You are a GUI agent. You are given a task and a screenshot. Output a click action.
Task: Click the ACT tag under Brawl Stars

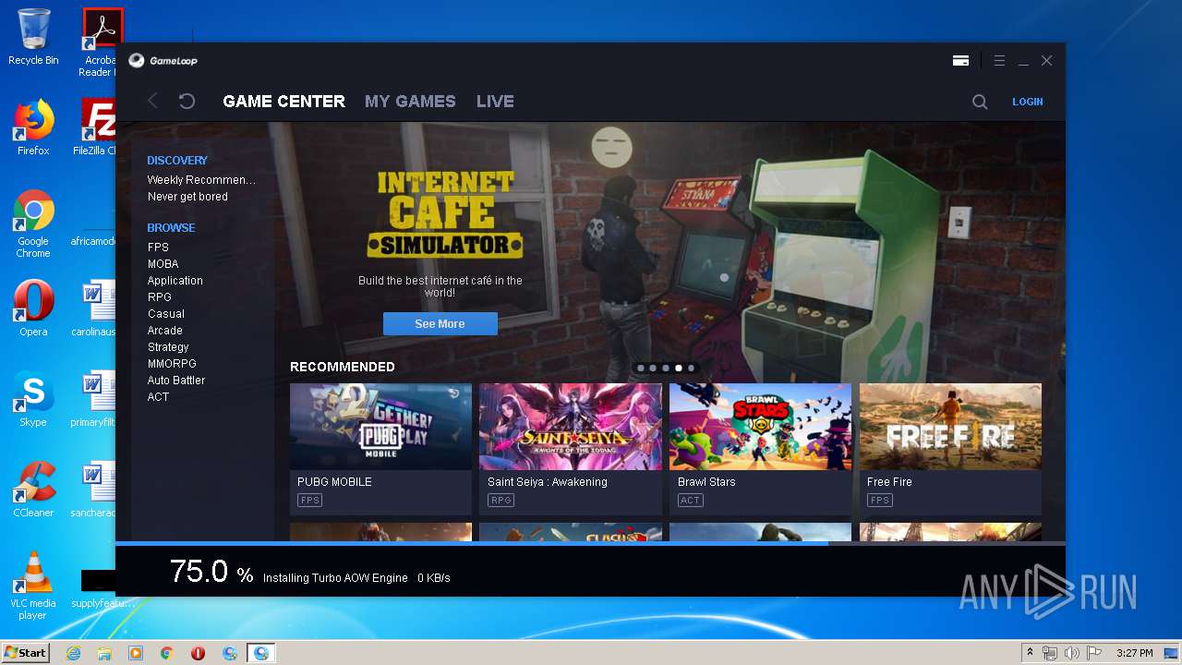coord(690,501)
